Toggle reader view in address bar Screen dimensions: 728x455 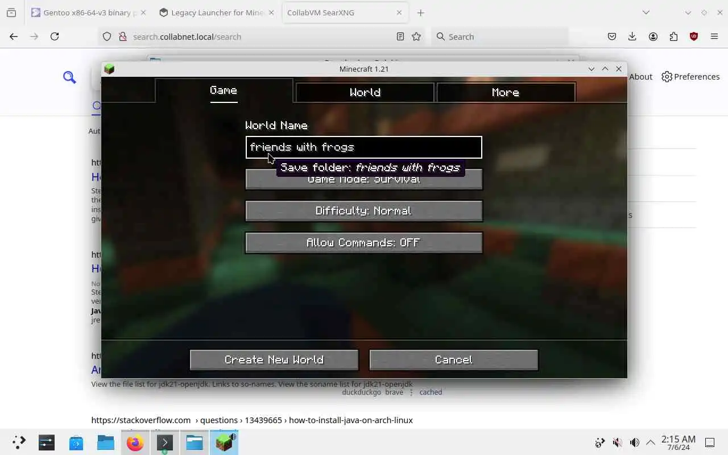click(x=400, y=36)
